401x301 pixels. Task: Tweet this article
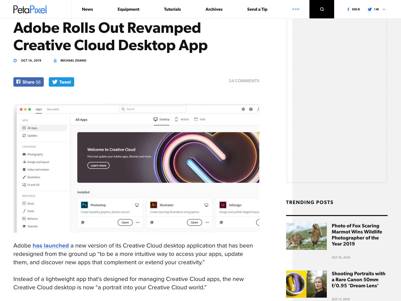click(x=61, y=82)
